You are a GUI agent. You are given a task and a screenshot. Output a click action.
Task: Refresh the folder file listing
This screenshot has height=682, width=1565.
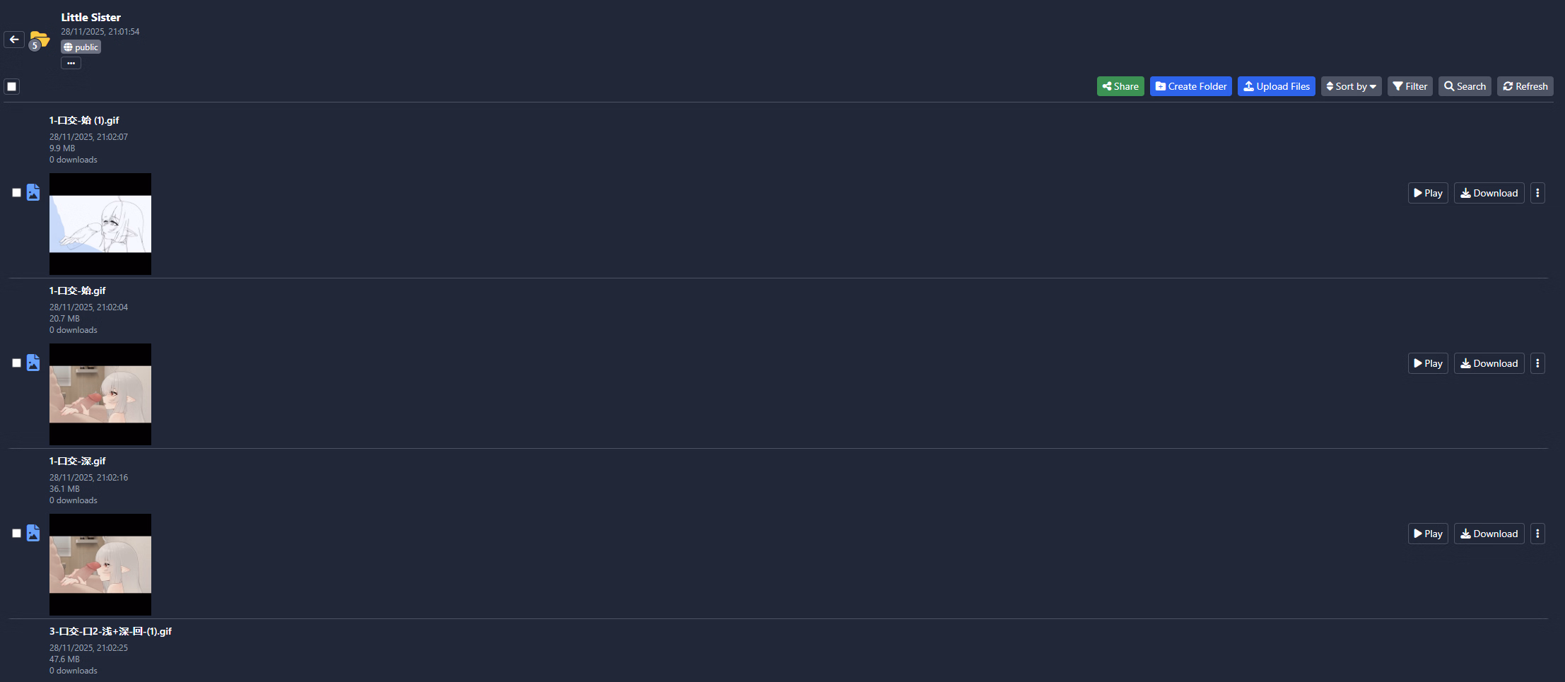point(1525,86)
